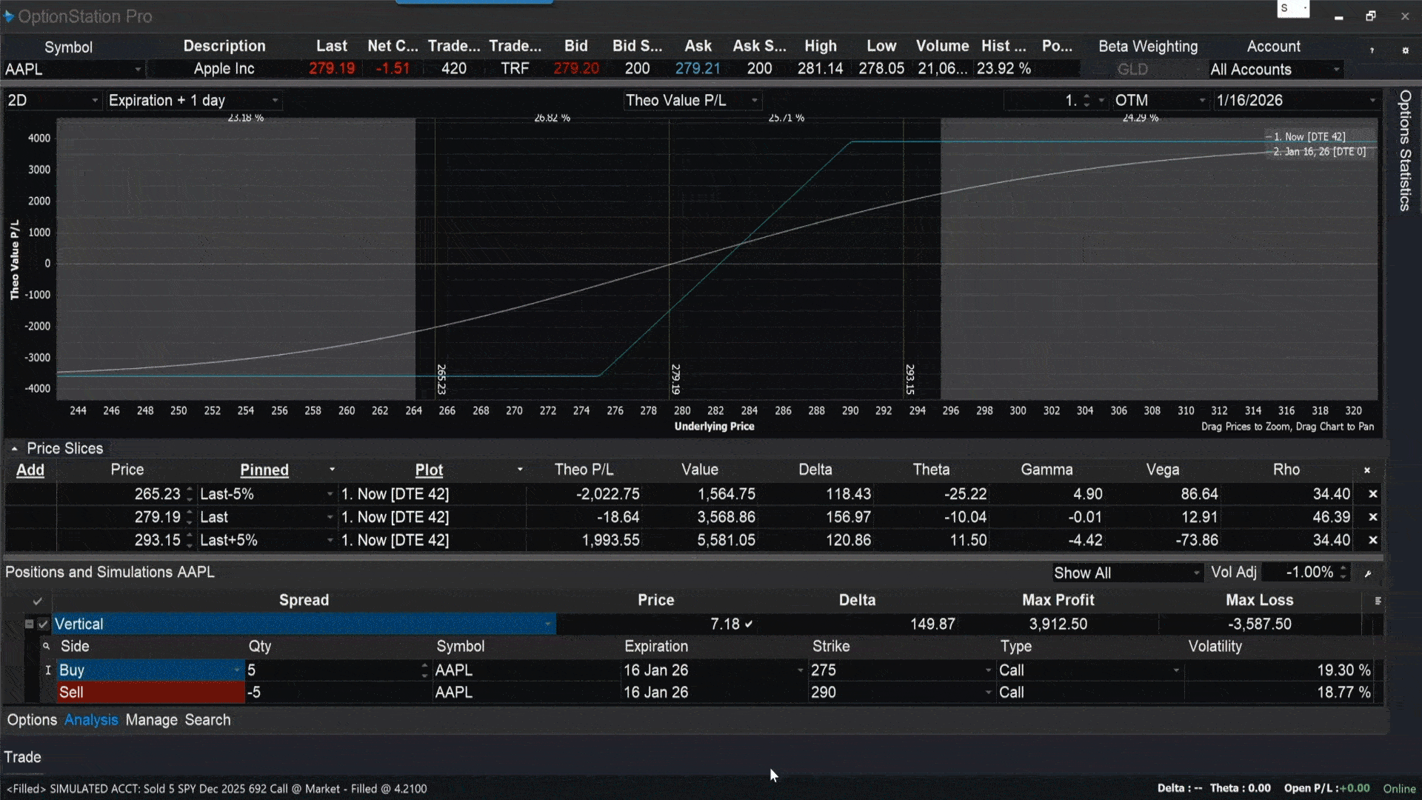Open the Show All filter dropdown
Screen dimensions: 1422x800
1126,573
